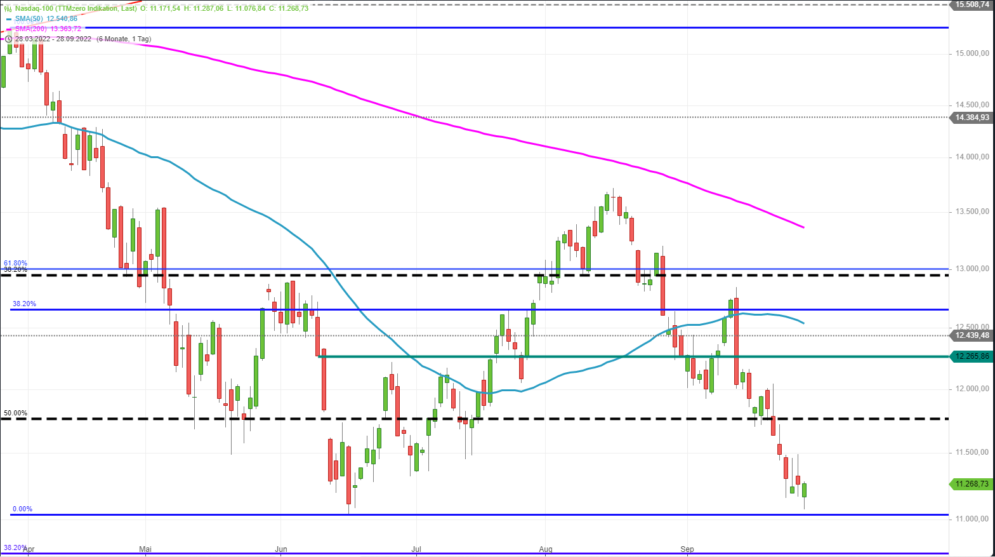This screenshot has height=557, width=995.
Task: Click the 14.000,00 axis price label
Action: pyautogui.click(x=972, y=157)
